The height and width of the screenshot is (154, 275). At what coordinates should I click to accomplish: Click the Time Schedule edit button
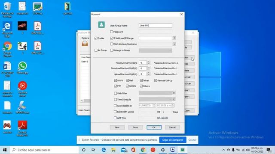point(174,99)
